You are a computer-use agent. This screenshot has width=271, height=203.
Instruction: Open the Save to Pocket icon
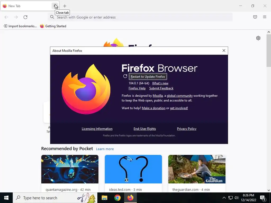pos(255,17)
